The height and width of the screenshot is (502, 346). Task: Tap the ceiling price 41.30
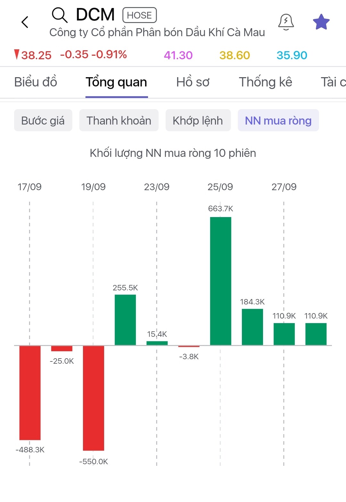[178, 55]
